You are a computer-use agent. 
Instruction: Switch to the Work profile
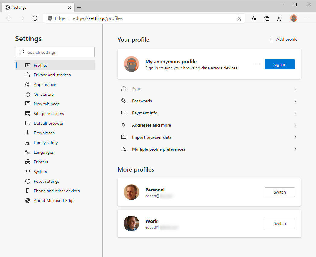280,223
